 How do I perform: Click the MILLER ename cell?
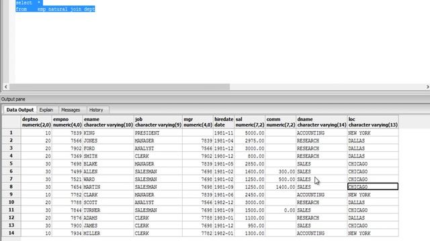pyautogui.click(x=108, y=234)
